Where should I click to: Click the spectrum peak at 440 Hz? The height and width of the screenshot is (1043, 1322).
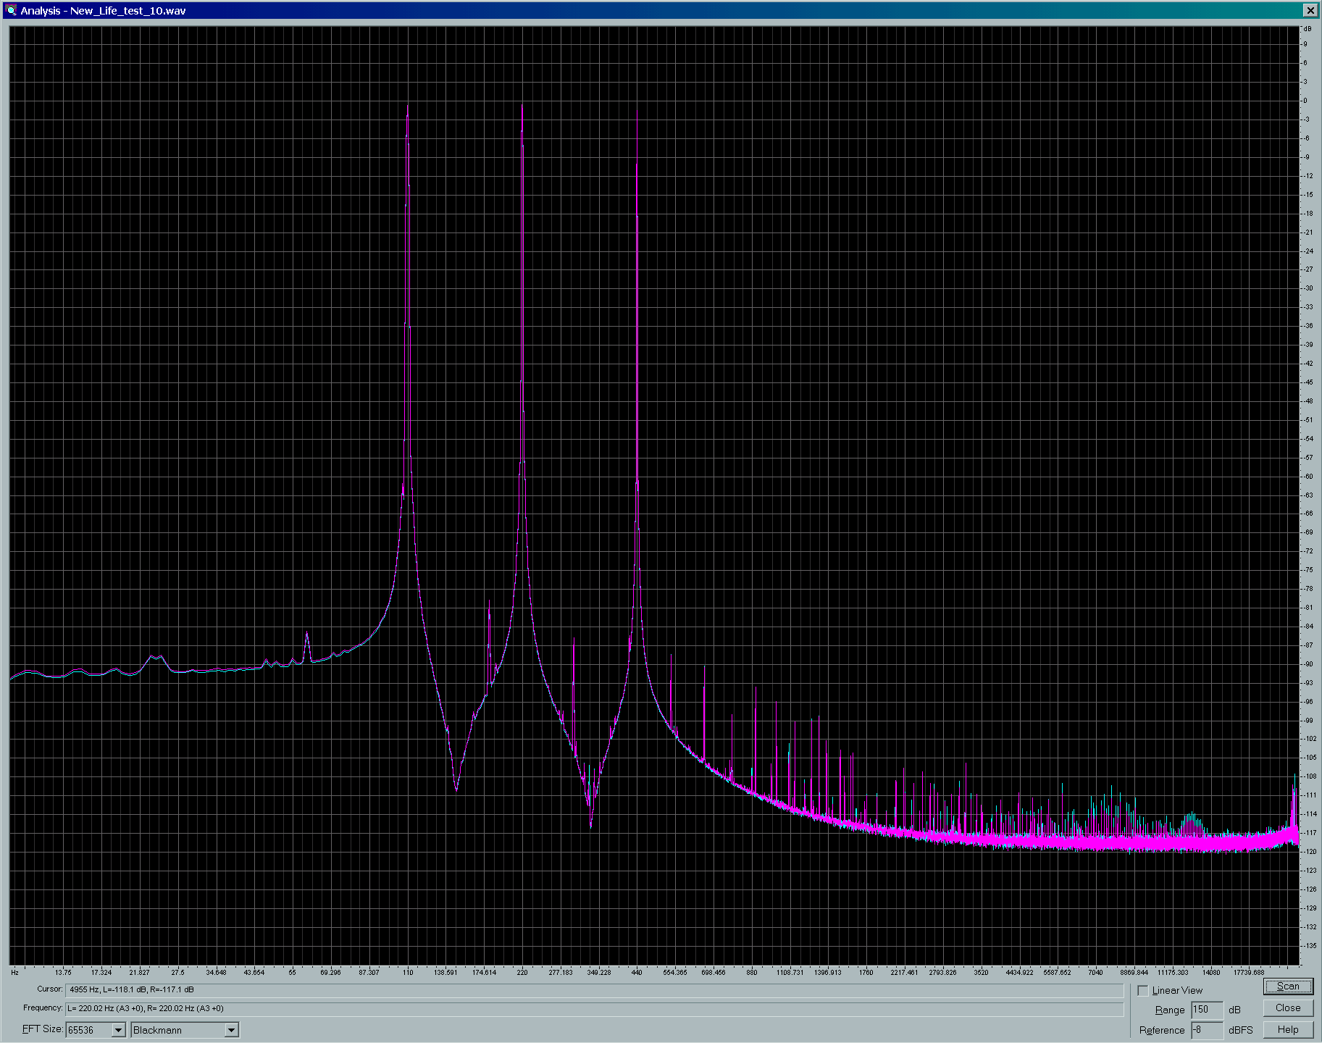[637, 165]
